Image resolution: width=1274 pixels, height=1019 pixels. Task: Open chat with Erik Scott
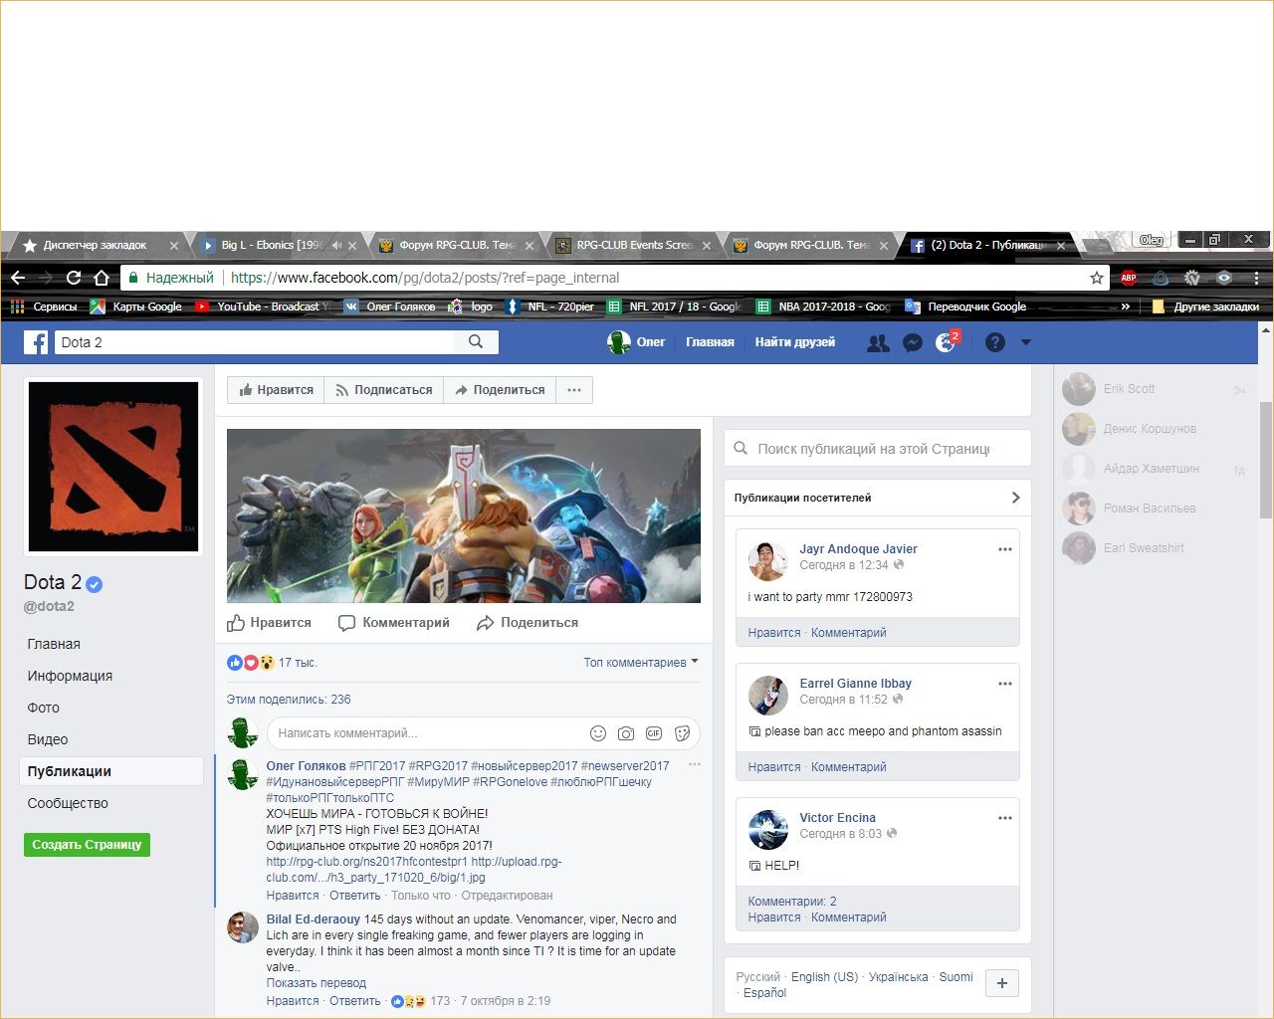pos(1155,389)
